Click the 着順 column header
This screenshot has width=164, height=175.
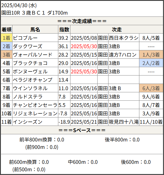point(7,30)
